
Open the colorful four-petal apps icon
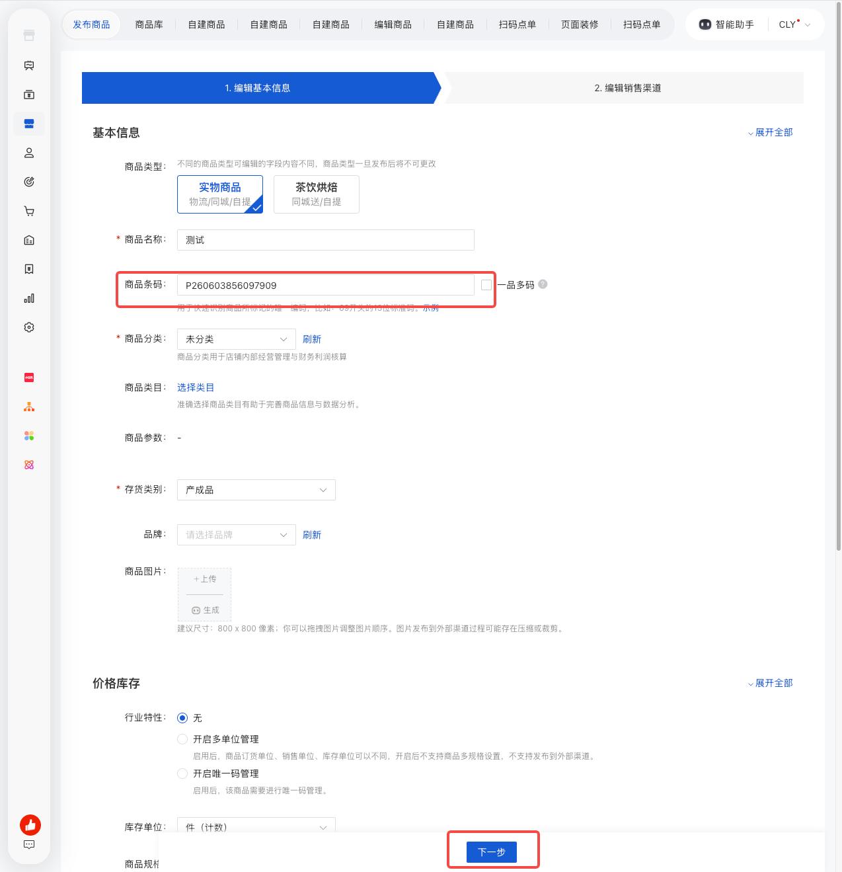(29, 436)
